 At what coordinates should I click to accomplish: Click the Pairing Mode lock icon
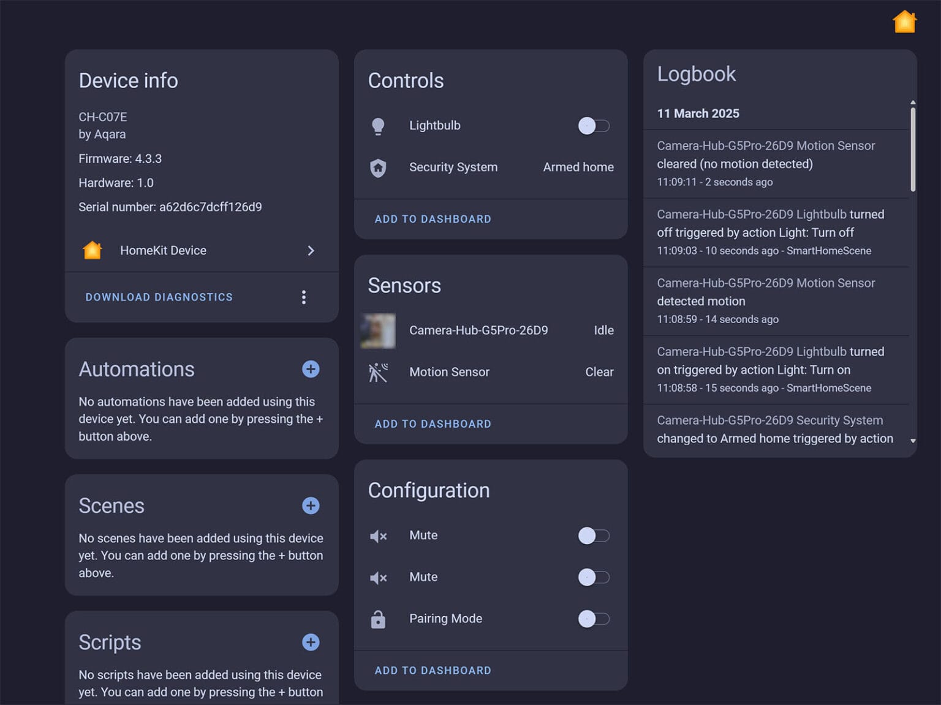(x=378, y=619)
